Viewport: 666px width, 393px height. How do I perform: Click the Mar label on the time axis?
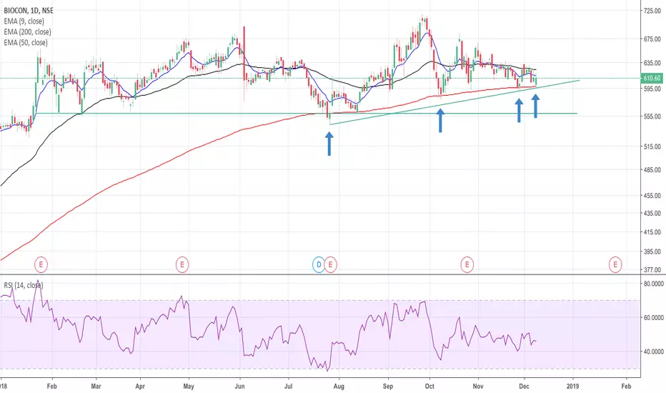coord(96,386)
